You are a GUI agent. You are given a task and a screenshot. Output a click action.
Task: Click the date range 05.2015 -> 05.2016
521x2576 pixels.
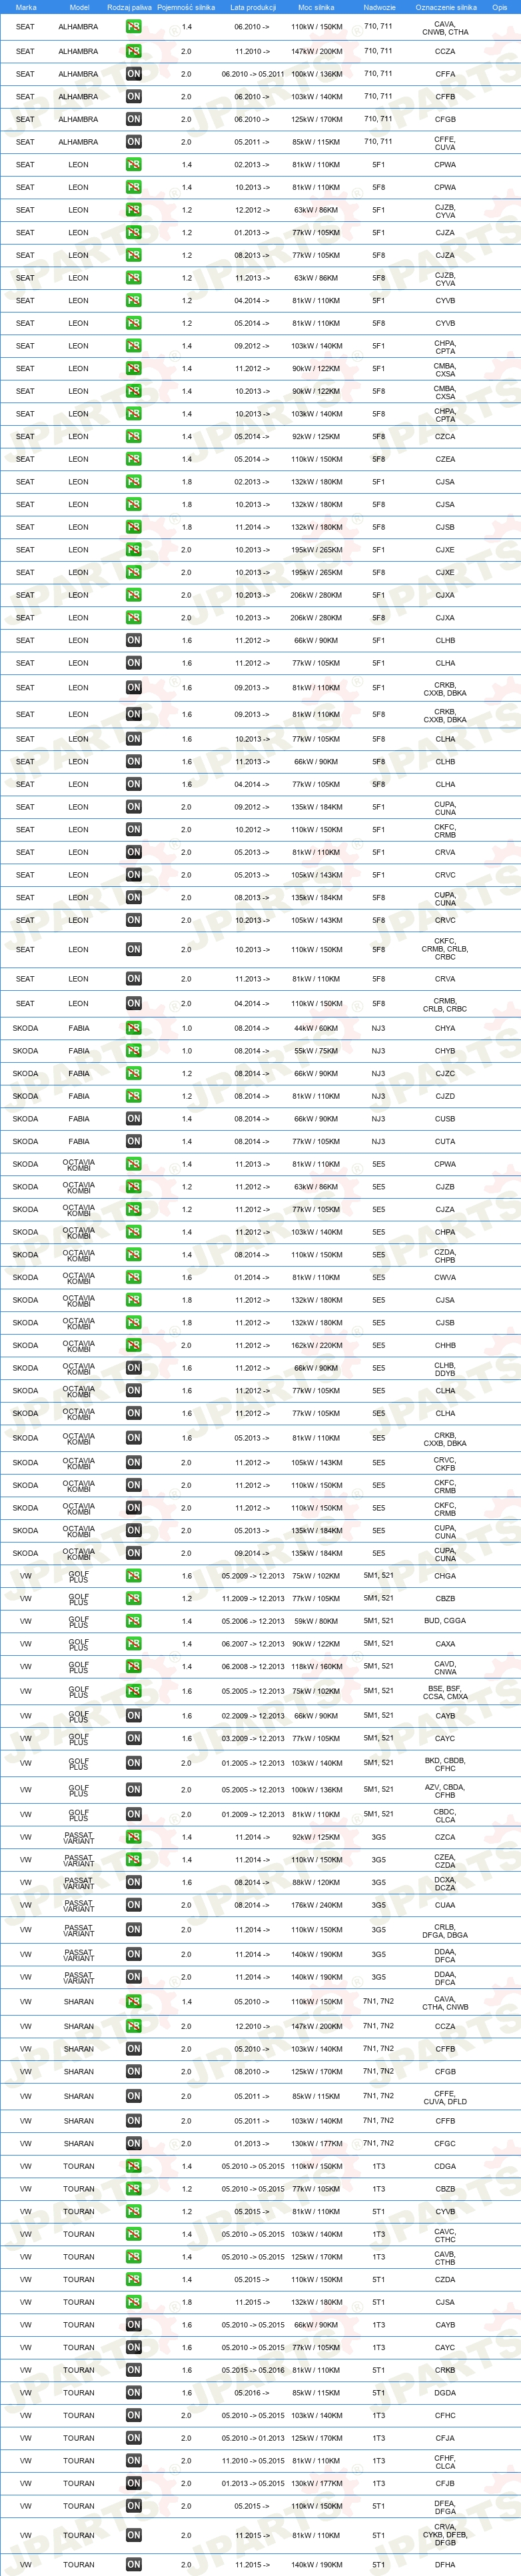coord(252,2370)
